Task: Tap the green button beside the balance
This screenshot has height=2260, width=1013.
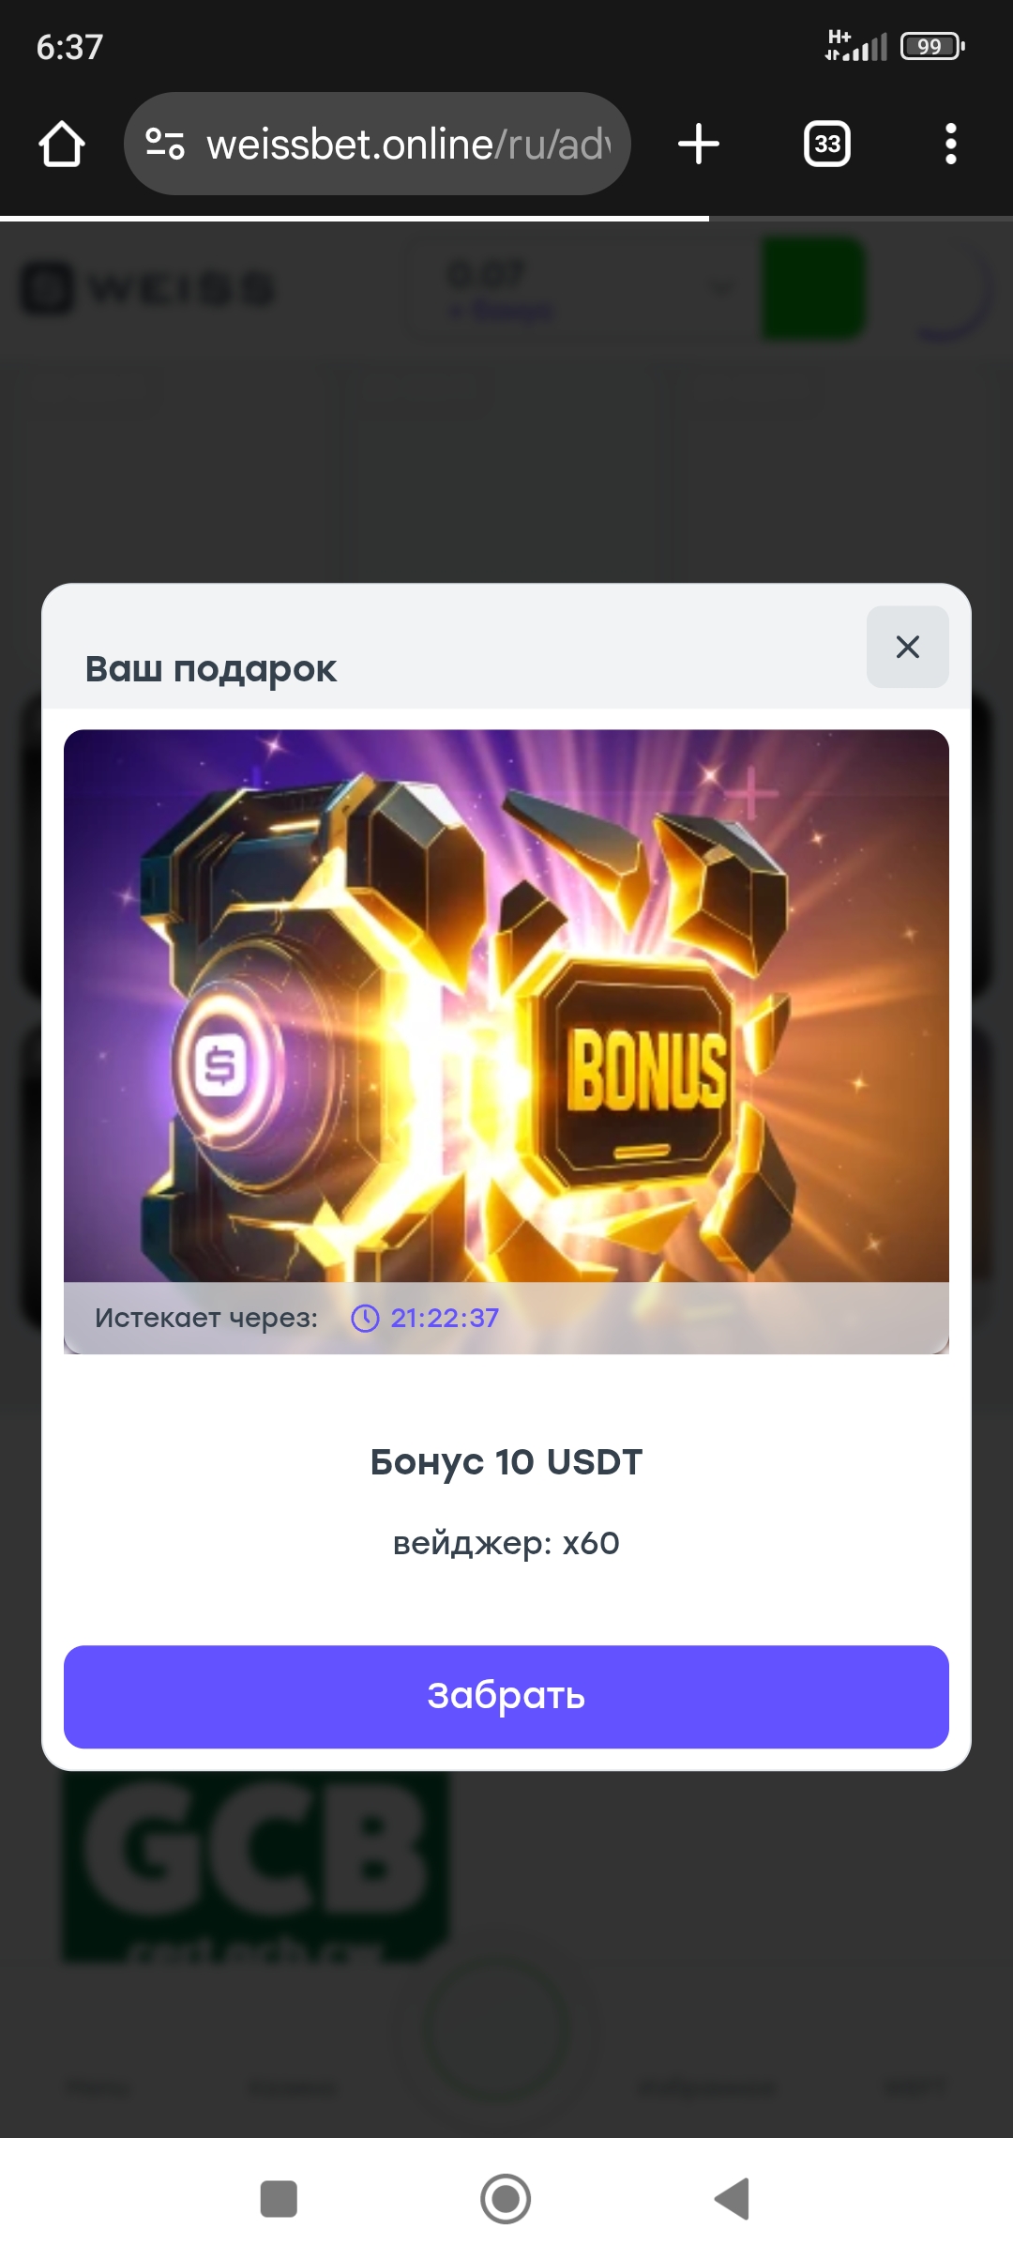Action: coord(812,288)
